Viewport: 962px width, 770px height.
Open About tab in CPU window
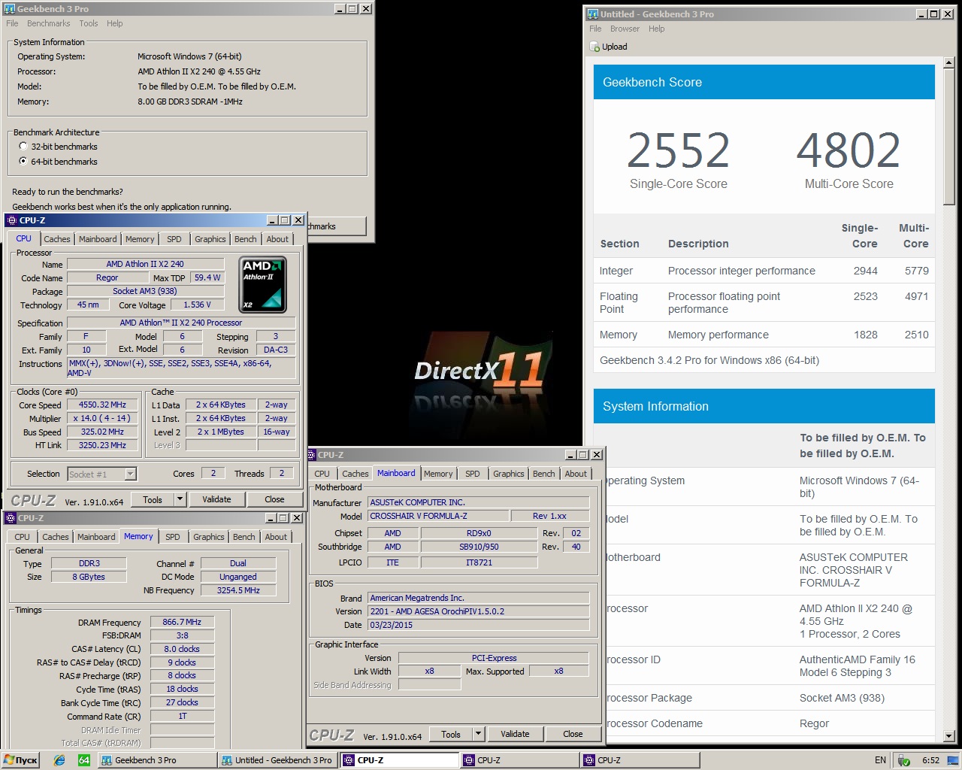[277, 239]
